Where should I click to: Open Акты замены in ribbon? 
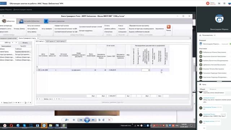pyautogui.click(x=32, y=32)
